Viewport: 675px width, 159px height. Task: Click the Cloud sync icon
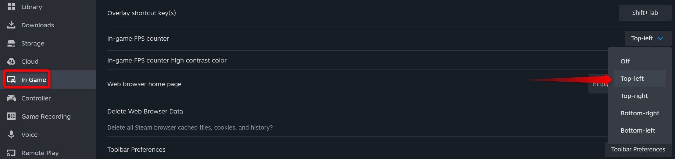point(11,62)
